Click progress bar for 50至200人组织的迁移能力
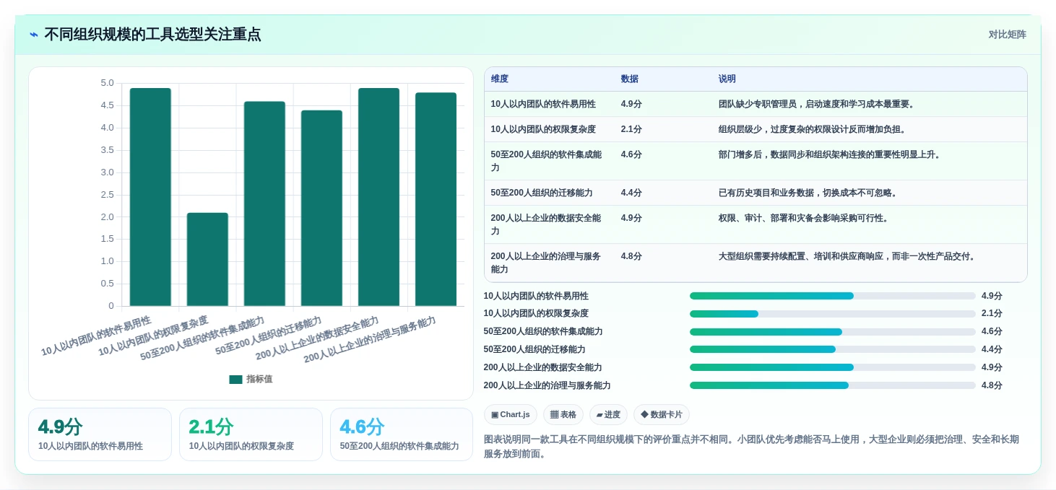The width and height of the screenshot is (1056, 490). click(x=832, y=349)
